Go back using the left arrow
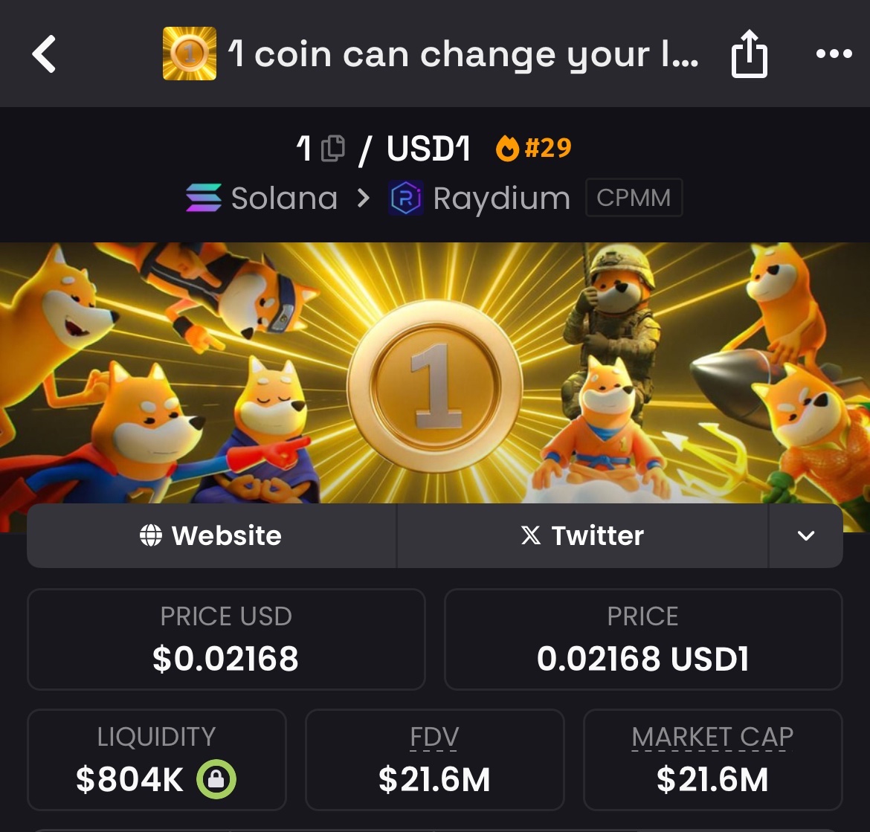870x832 pixels. (45, 54)
